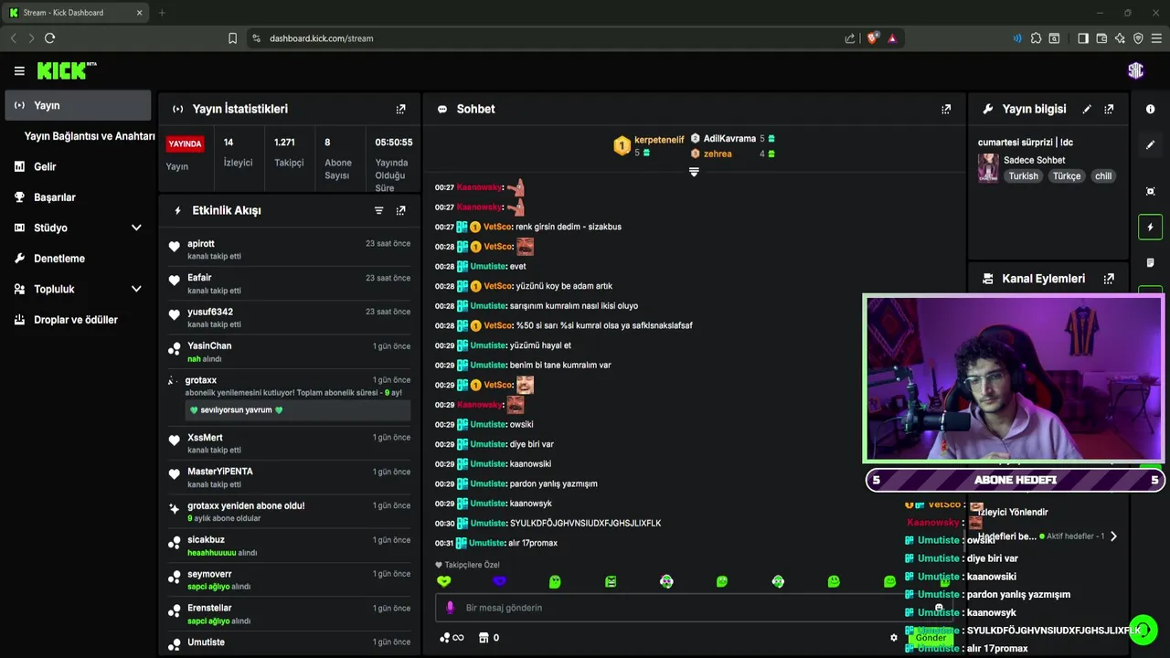Screen dimensions: 1170x658
Task: Expand the Topluluk sidebar submenu
Action: [x=136, y=289]
